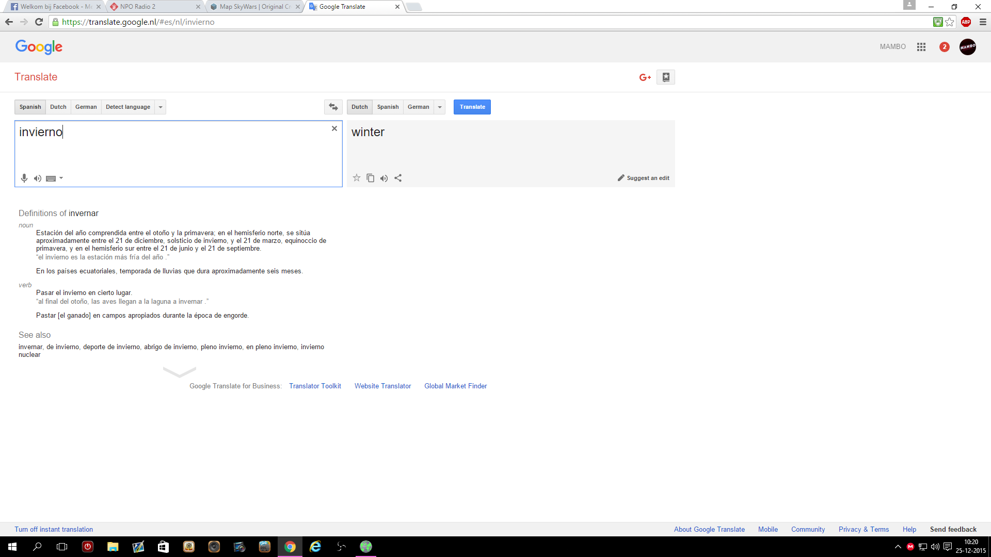Open About Google Translate link
991x557 pixels.
pyautogui.click(x=709, y=529)
